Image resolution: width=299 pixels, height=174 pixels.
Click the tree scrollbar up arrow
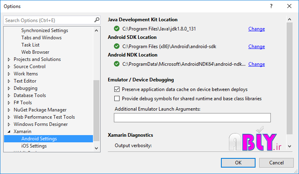point(96,30)
